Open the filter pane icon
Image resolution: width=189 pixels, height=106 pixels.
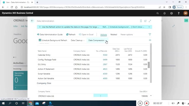tap(150, 34)
